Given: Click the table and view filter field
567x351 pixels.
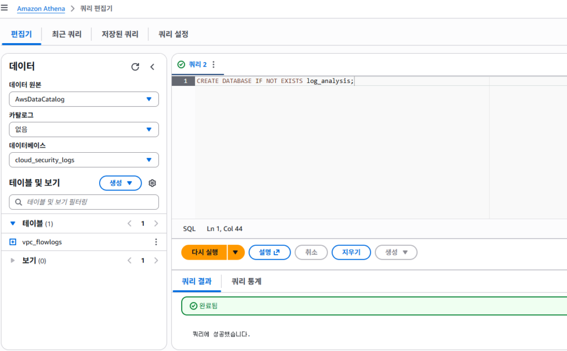Looking at the screenshot, I should [x=84, y=202].
